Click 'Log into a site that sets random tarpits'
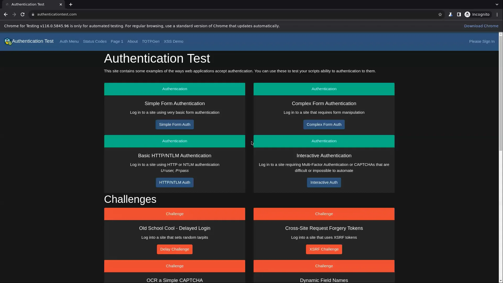Screen dimensions: 503x283 pos(175,237)
